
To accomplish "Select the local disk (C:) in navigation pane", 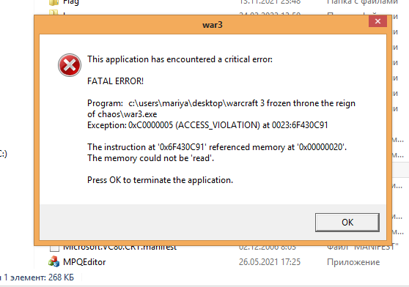I will point(3,154).
